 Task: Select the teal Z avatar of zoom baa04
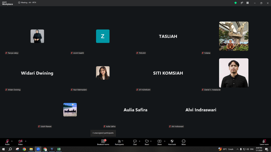[x=103, y=36]
